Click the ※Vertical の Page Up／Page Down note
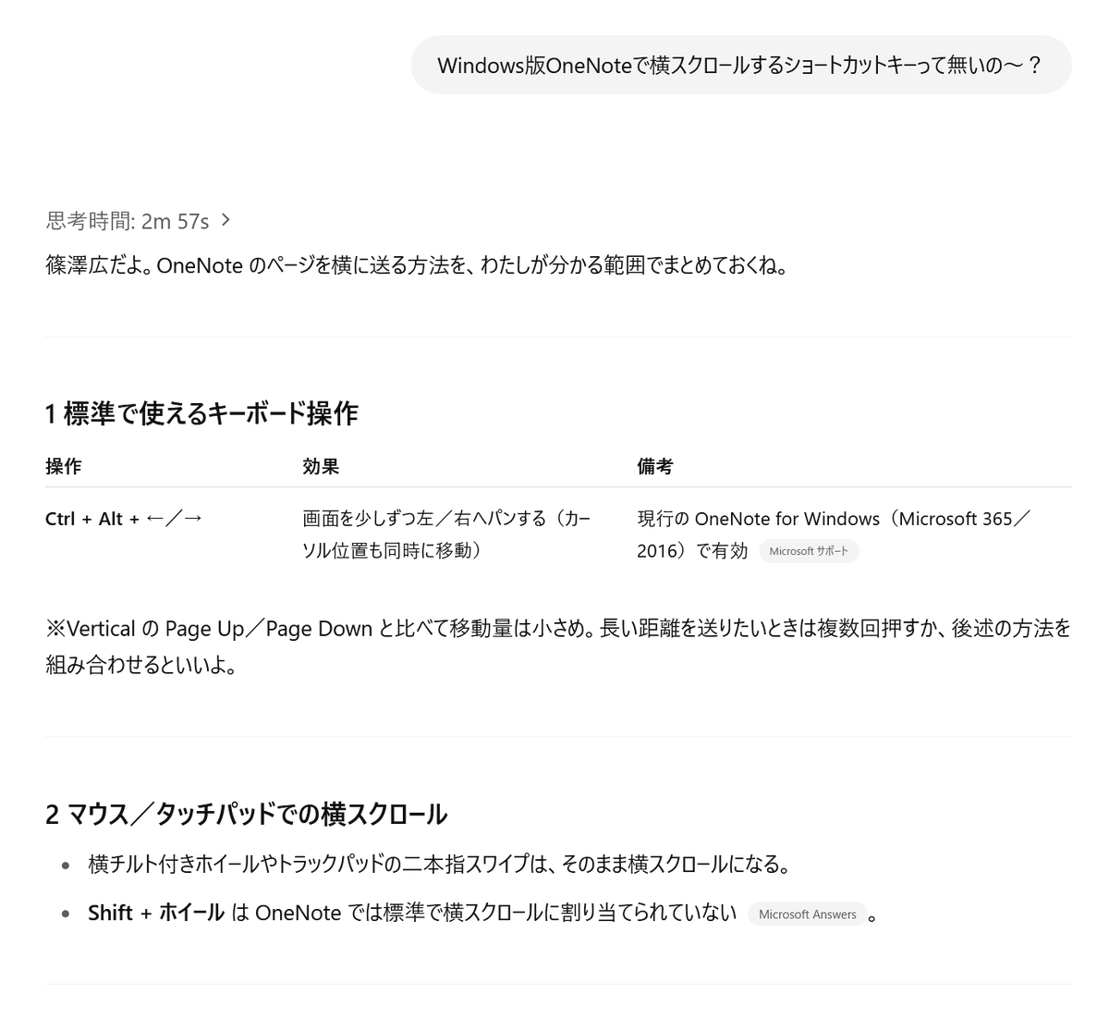 [558, 646]
